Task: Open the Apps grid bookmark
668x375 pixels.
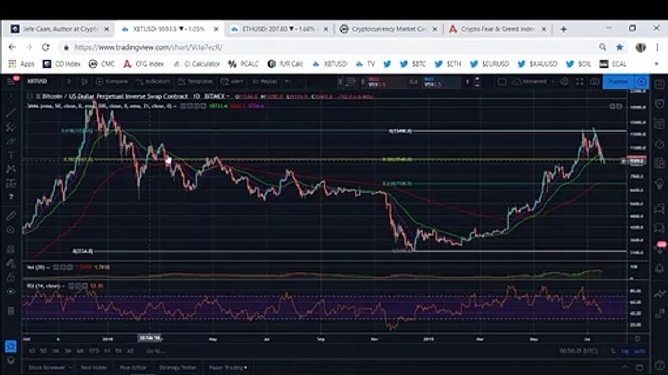Action: coord(21,64)
